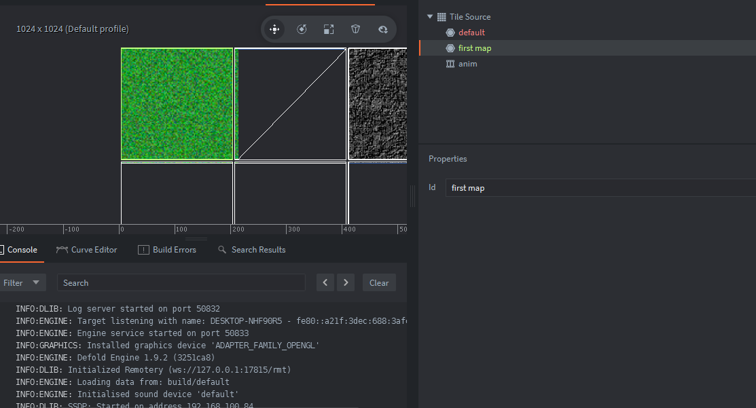Select the Move tool
756x408 pixels.
point(274,29)
